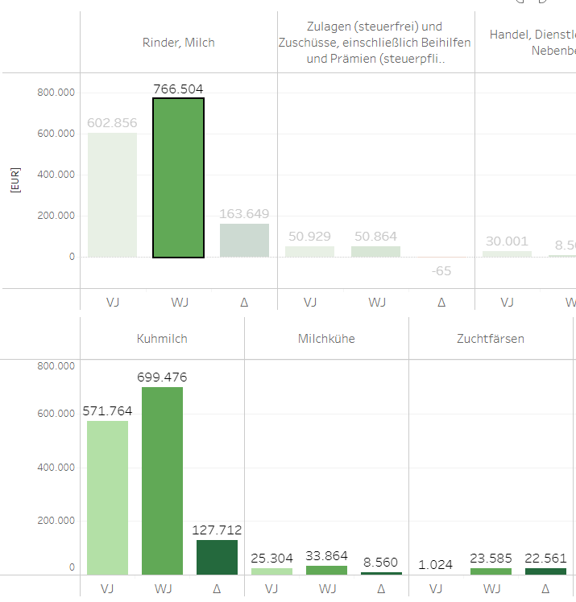Click the [EUR] axis title
This screenshot has width=576, height=602.
15,179
